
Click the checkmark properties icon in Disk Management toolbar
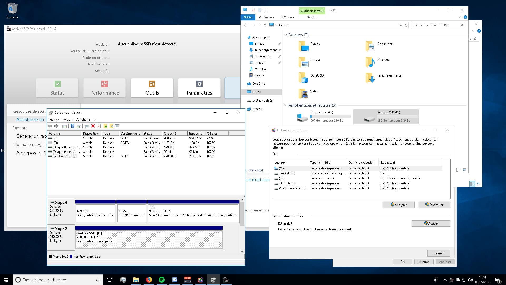pyautogui.click(x=99, y=126)
